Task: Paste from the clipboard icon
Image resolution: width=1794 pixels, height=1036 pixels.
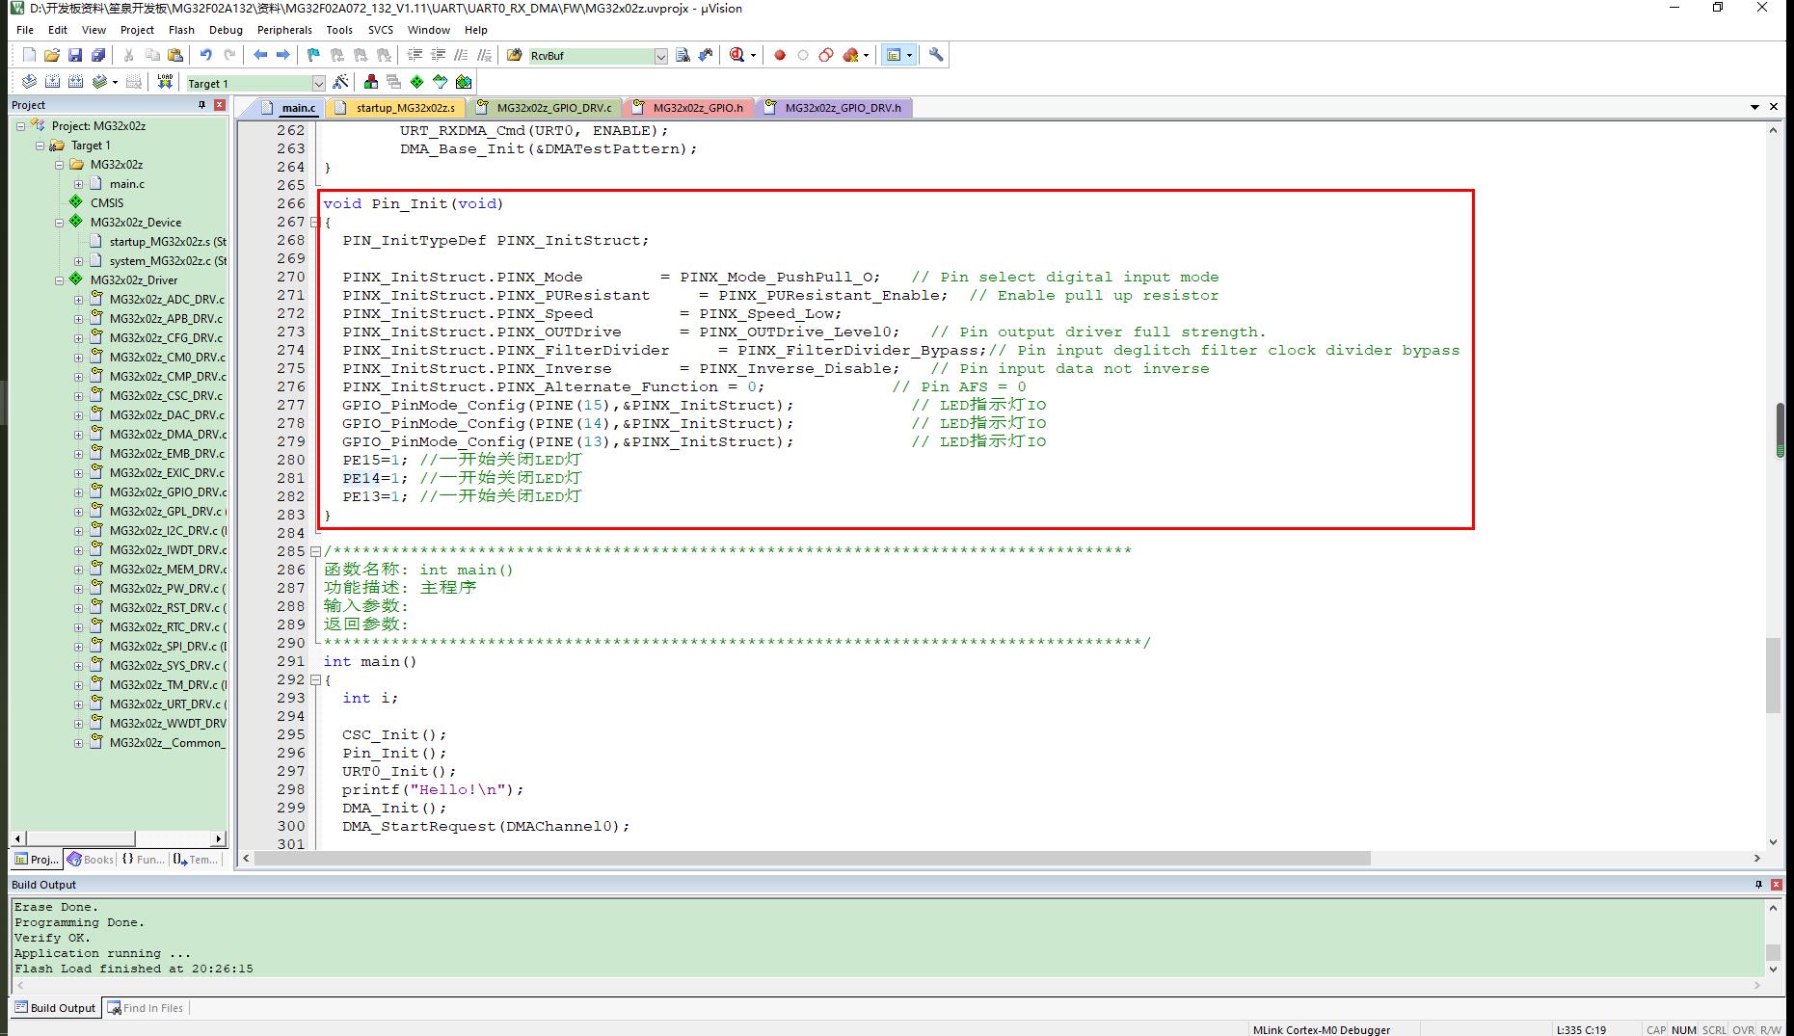Action: pos(174,55)
